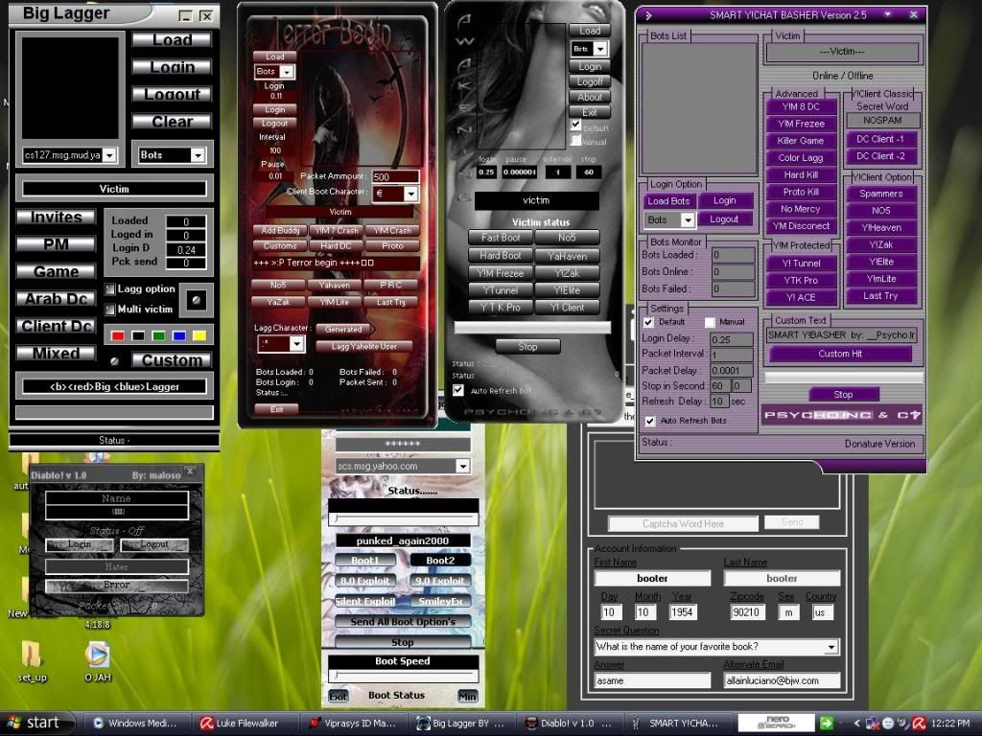Enable Lagg option checkbox in Big Lagger
Viewport: 982px width, 736px height.
tap(110, 288)
